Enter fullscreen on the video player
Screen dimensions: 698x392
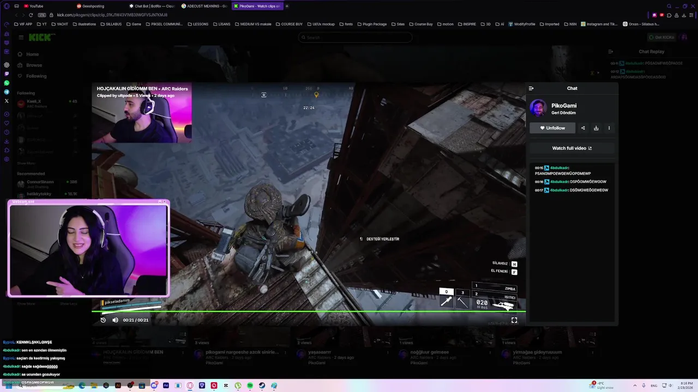point(514,320)
